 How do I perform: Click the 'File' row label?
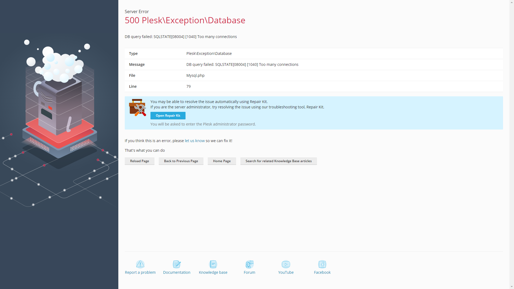(x=132, y=75)
